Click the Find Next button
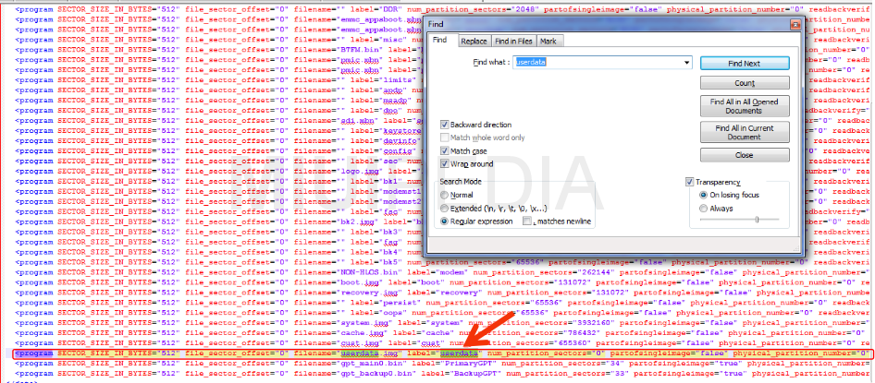 pyautogui.click(x=745, y=64)
